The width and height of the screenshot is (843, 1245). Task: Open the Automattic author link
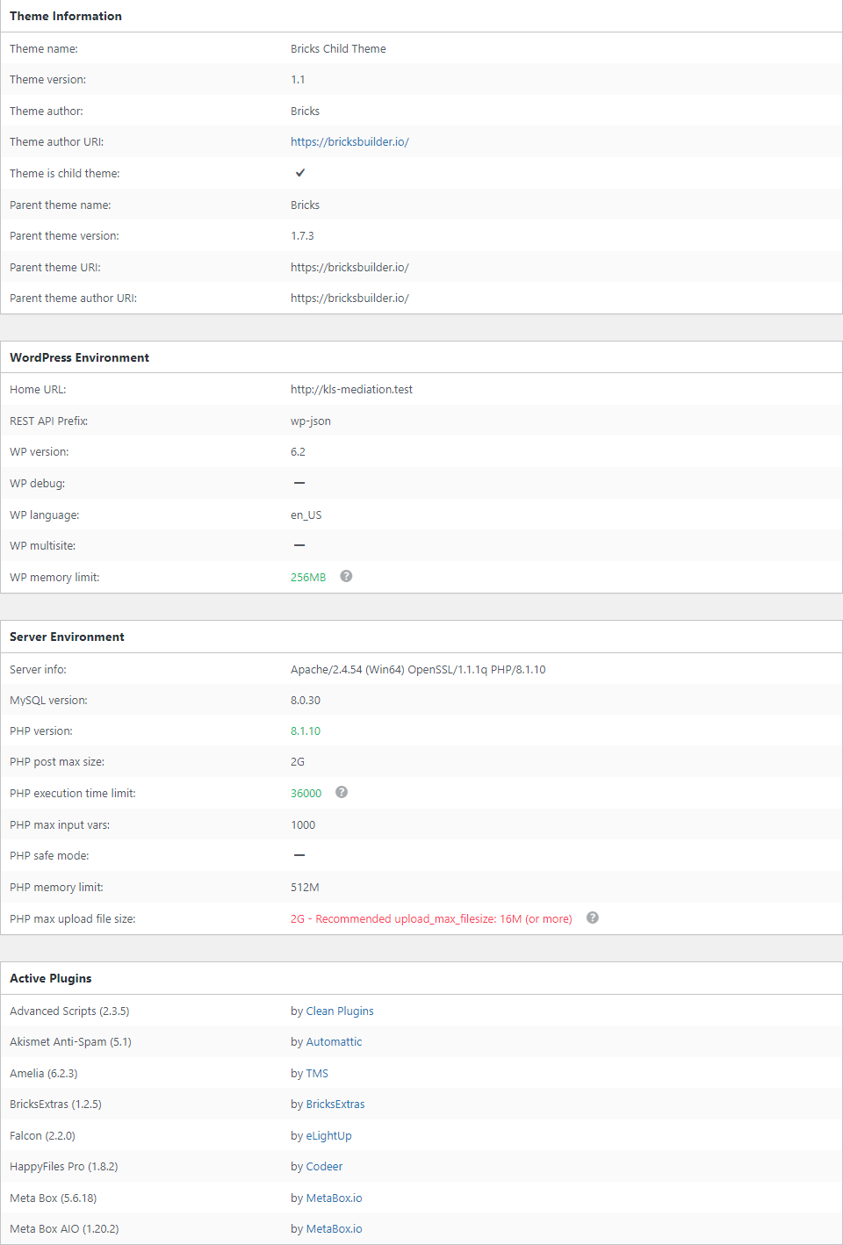coord(334,1042)
